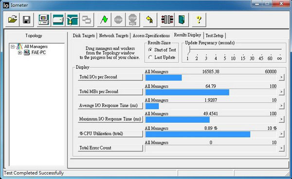Disconnect selected worker or manager icon
292x179 pixels.
pyautogui.click(x=167, y=19)
